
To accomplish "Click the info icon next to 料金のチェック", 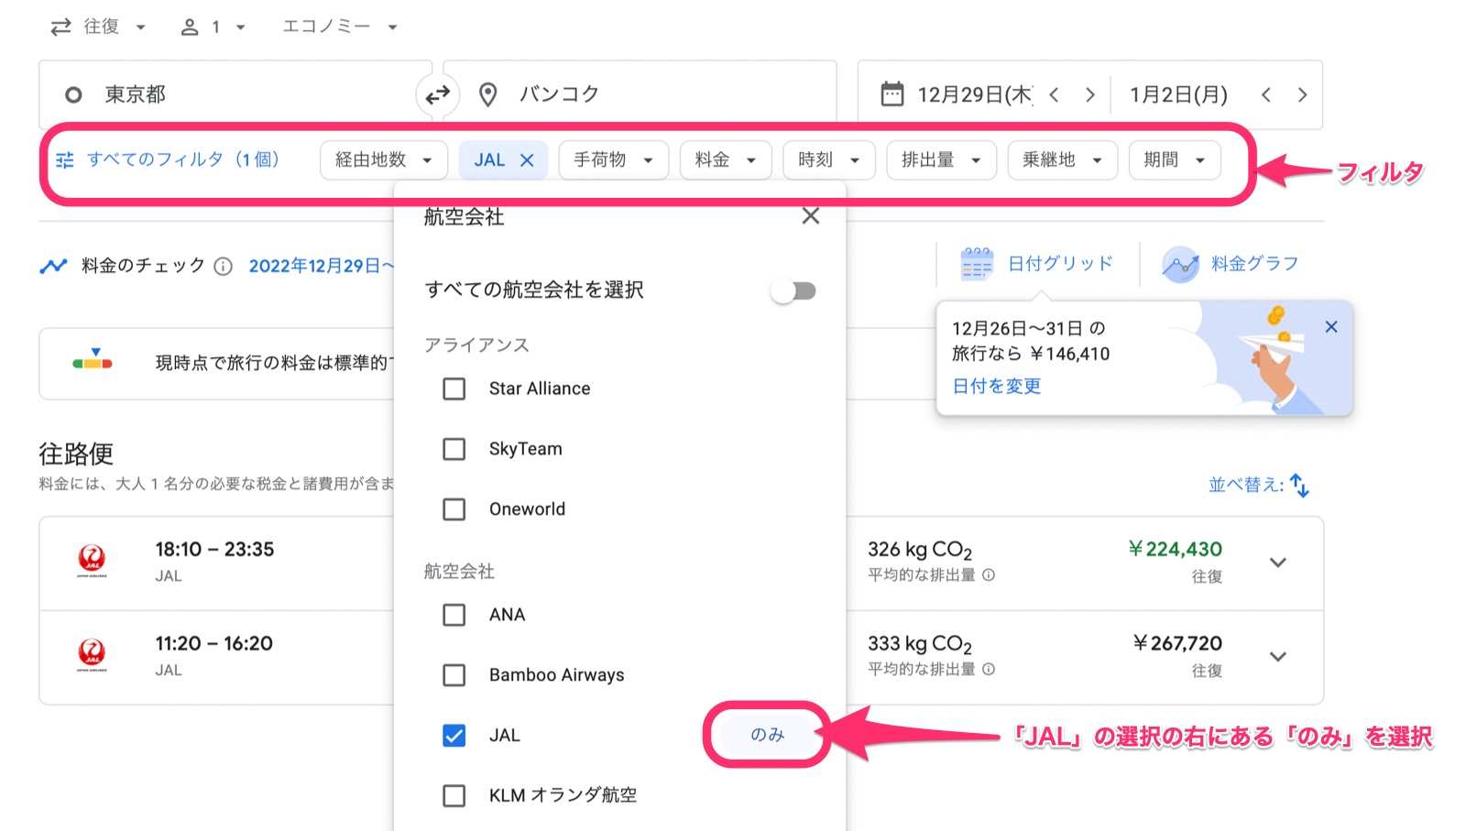I will click(223, 267).
